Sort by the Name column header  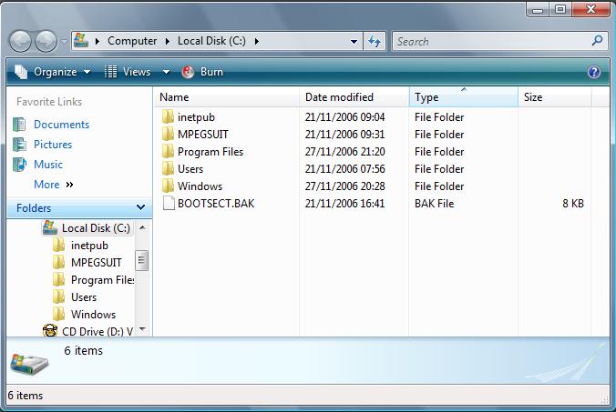coord(226,97)
